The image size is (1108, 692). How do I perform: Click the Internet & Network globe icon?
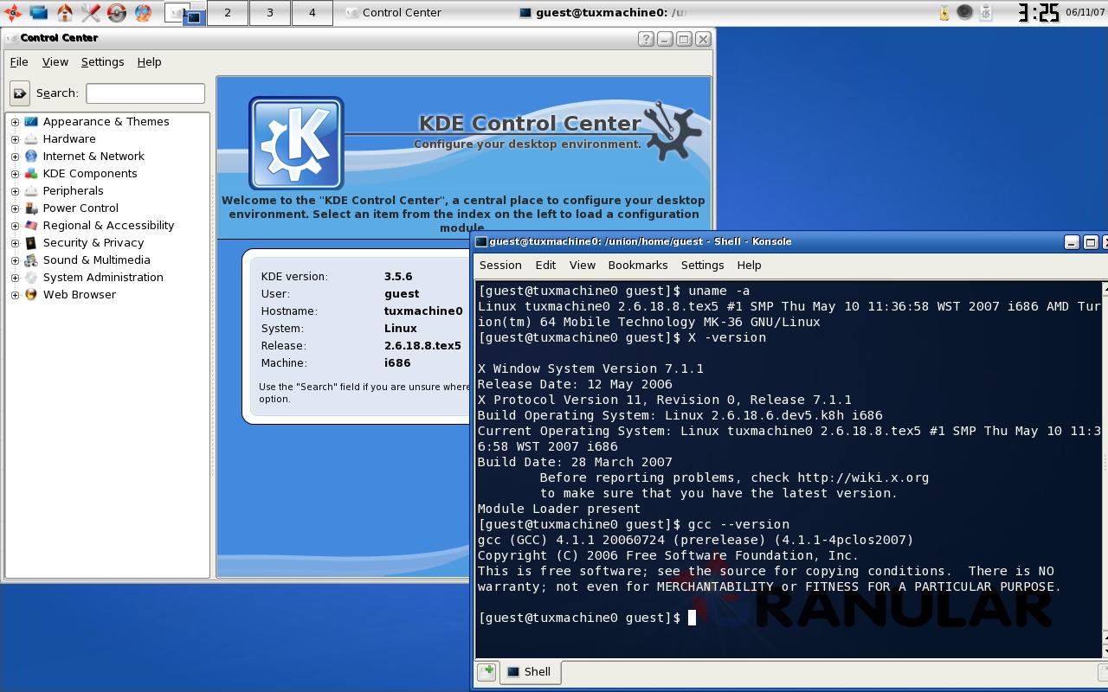31,156
